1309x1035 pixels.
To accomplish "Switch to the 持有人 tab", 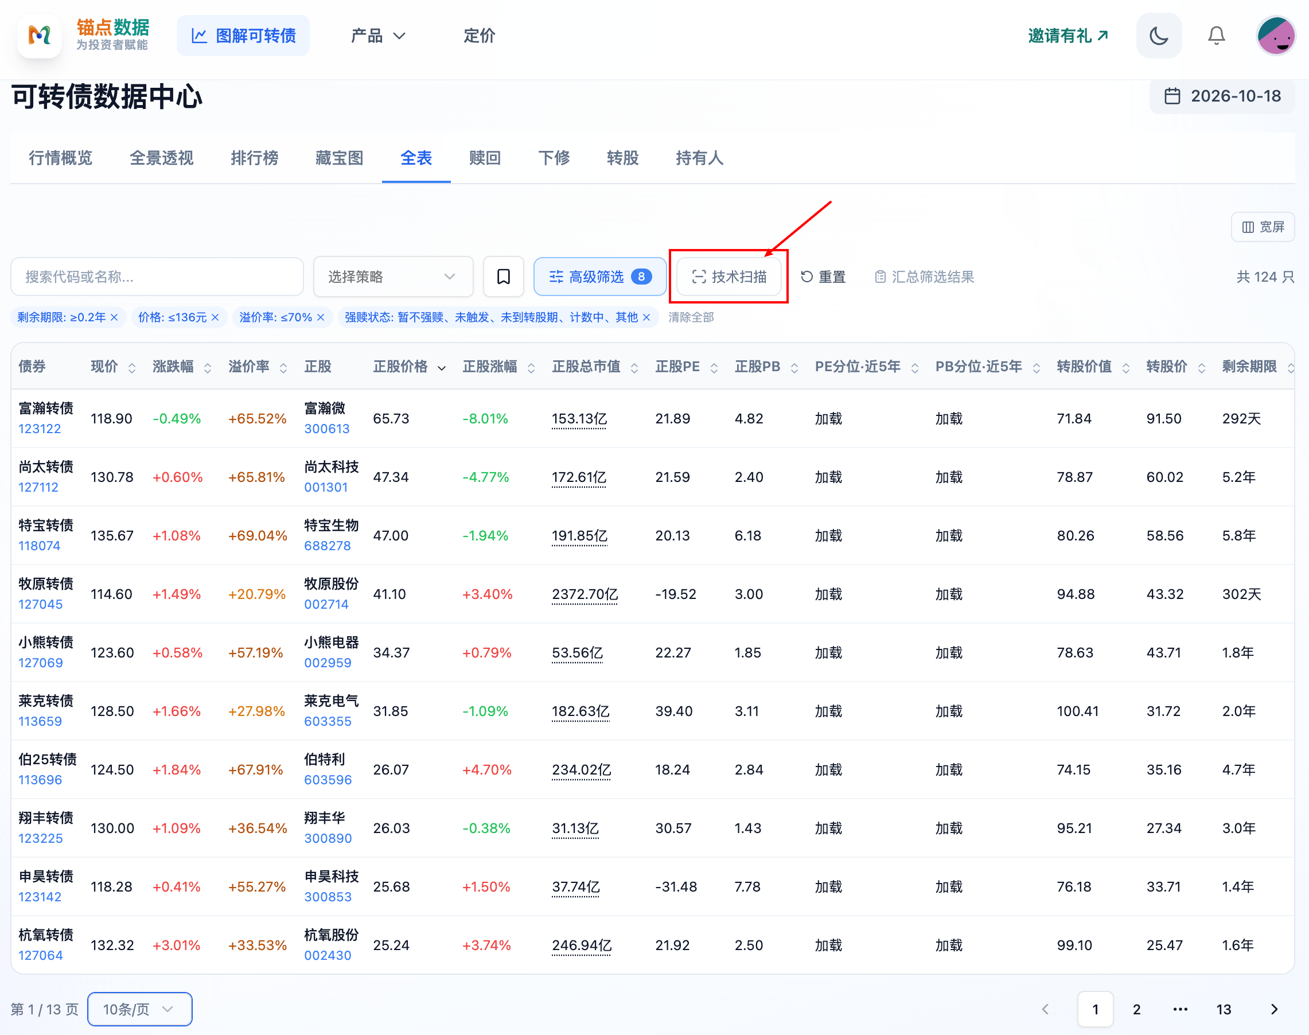I will click(700, 158).
